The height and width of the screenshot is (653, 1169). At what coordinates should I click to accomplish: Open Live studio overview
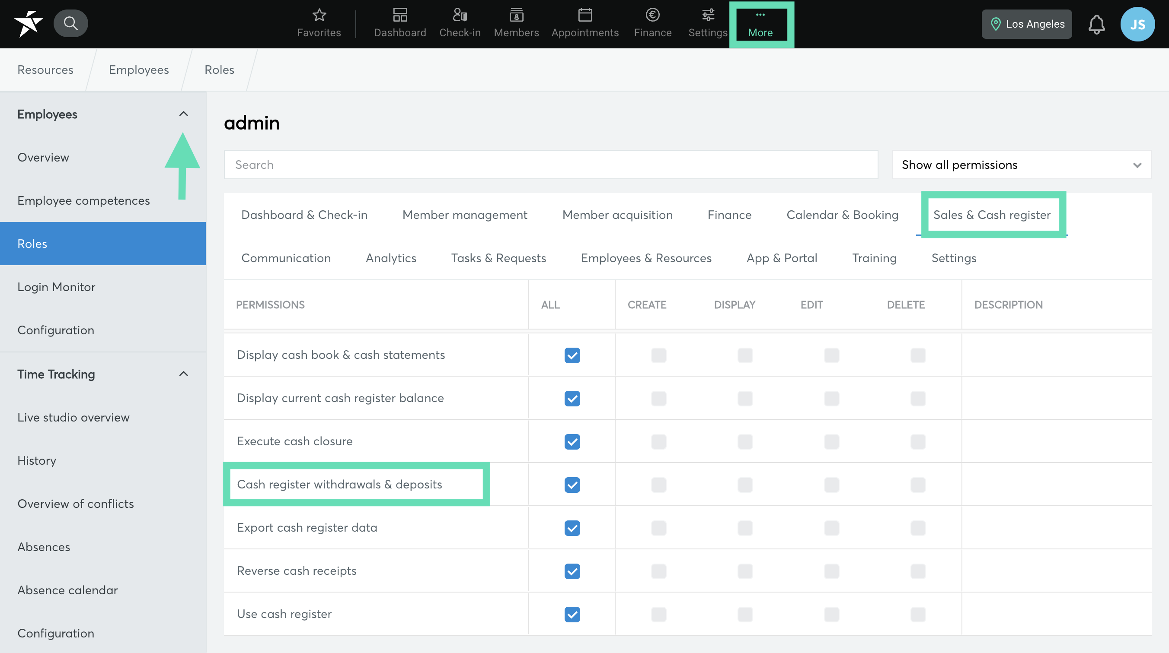[x=102, y=417]
